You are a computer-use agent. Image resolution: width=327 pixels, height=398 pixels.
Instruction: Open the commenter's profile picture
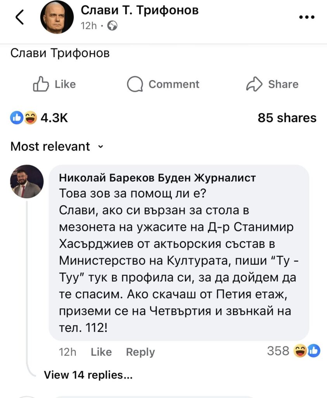click(27, 182)
